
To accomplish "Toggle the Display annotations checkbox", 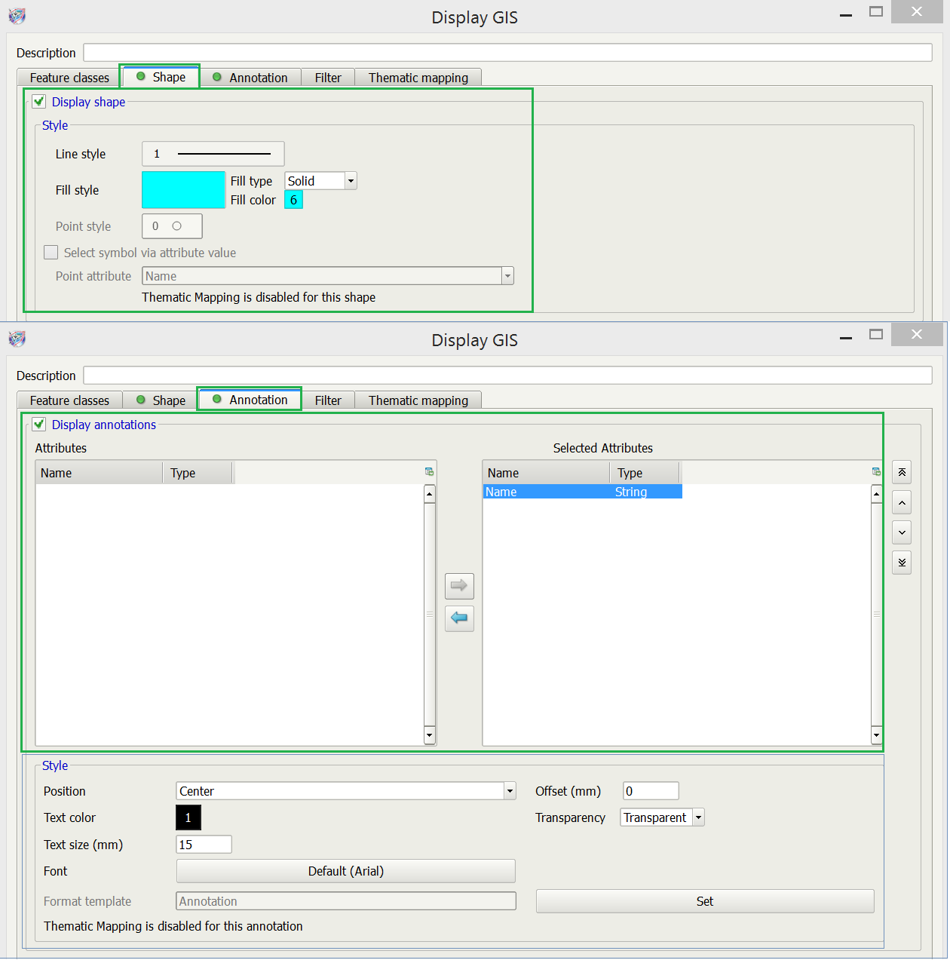I will coord(39,425).
